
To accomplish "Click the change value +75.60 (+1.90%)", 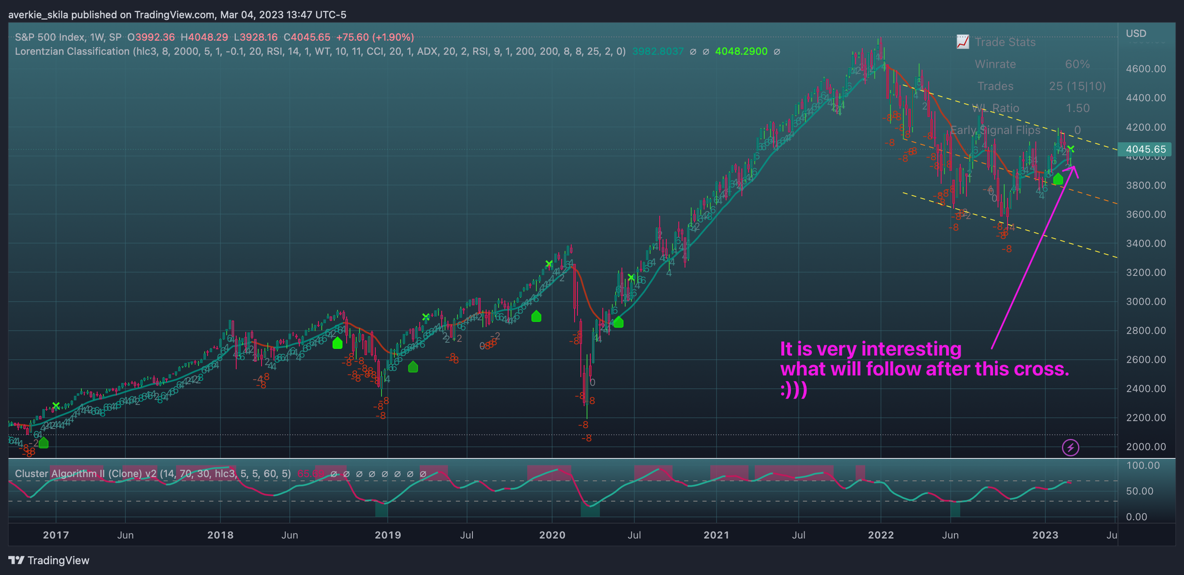I will pyautogui.click(x=375, y=37).
